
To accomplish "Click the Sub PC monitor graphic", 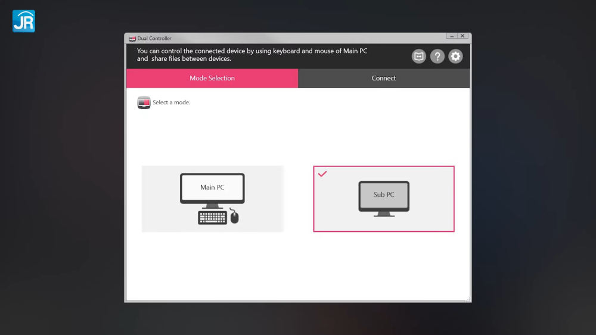I will pos(384,198).
